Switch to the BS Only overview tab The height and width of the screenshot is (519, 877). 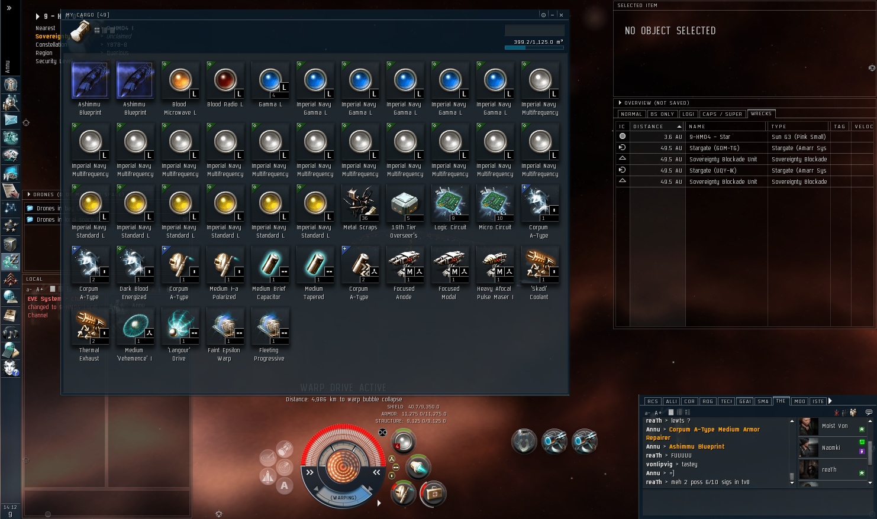pos(662,114)
